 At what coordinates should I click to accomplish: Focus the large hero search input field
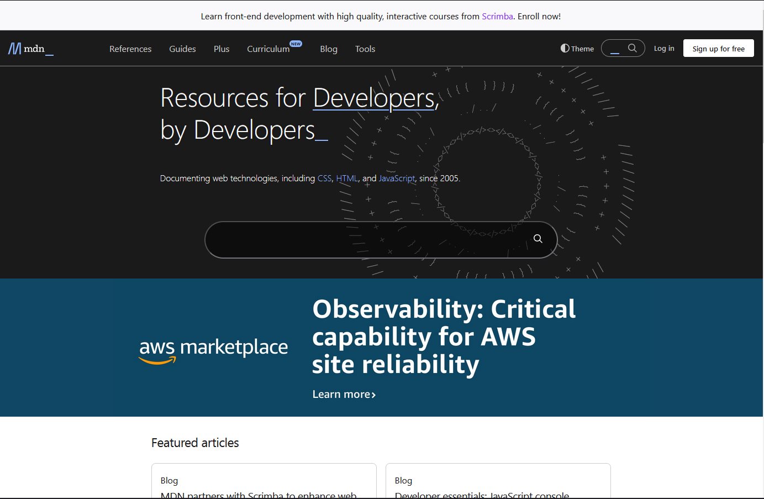pyautogui.click(x=365, y=239)
